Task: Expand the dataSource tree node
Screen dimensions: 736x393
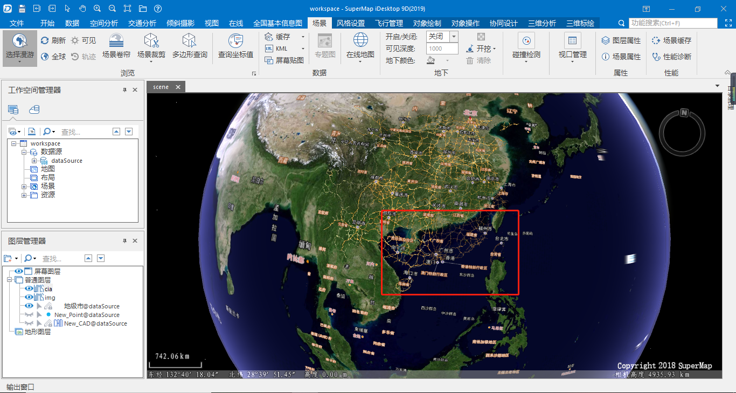Action: [33, 161]
